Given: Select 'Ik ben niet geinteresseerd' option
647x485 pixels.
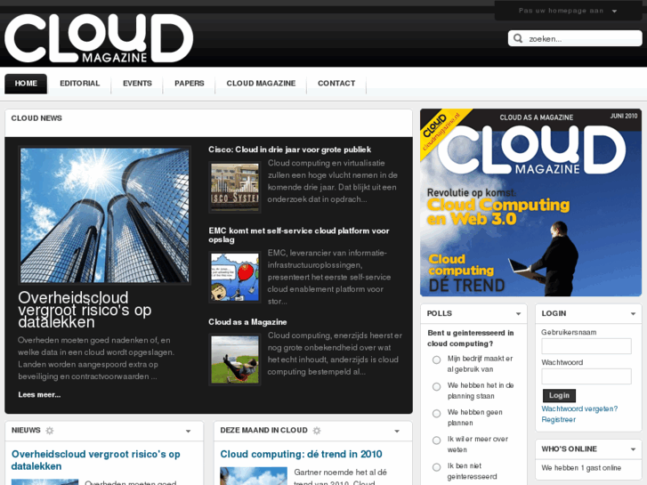Looking at the screenshot, I should 437,467.
